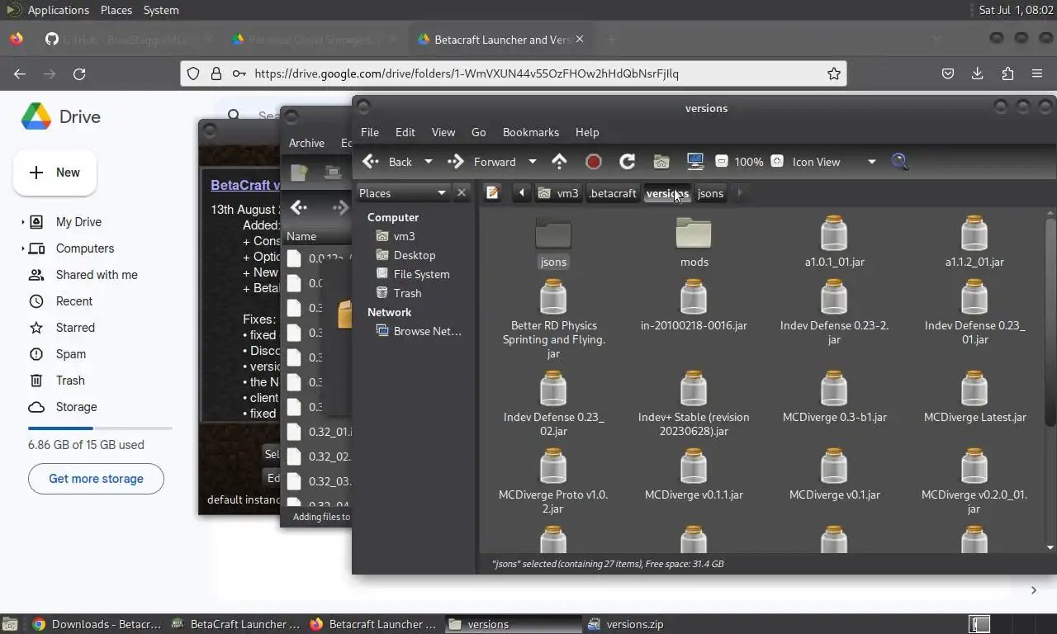This screenshot has width=1057, height=634.
Task: Navigate to vm3 in the path bar
Action: [558, 193]
